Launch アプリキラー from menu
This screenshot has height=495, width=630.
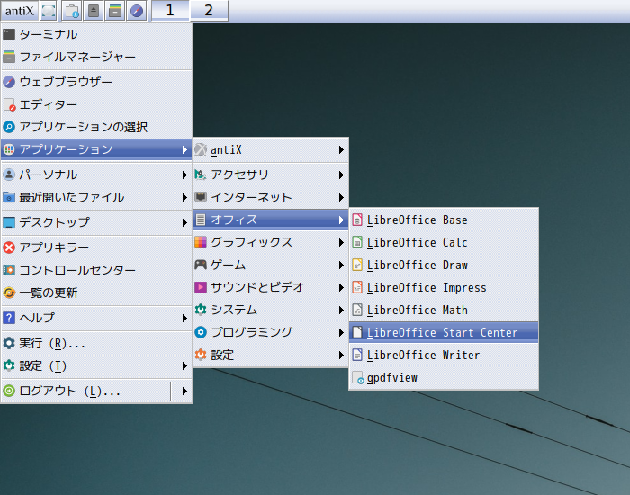96,247
